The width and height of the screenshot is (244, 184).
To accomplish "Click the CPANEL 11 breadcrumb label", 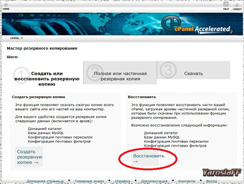I will pyautogui.click(x=17, y=38).
